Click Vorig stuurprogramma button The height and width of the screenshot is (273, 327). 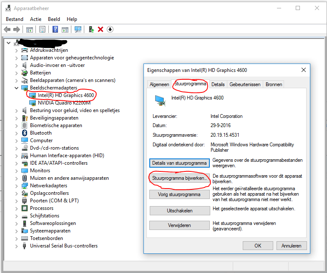pos(179,194)
